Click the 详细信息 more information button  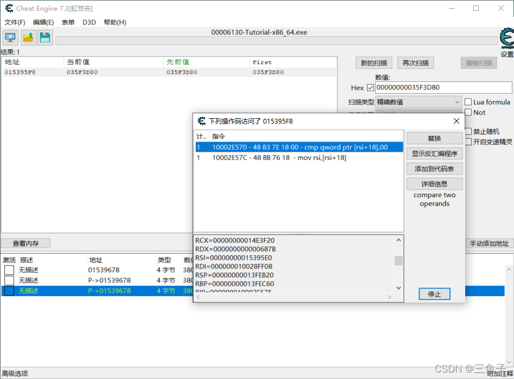(434, 184)
